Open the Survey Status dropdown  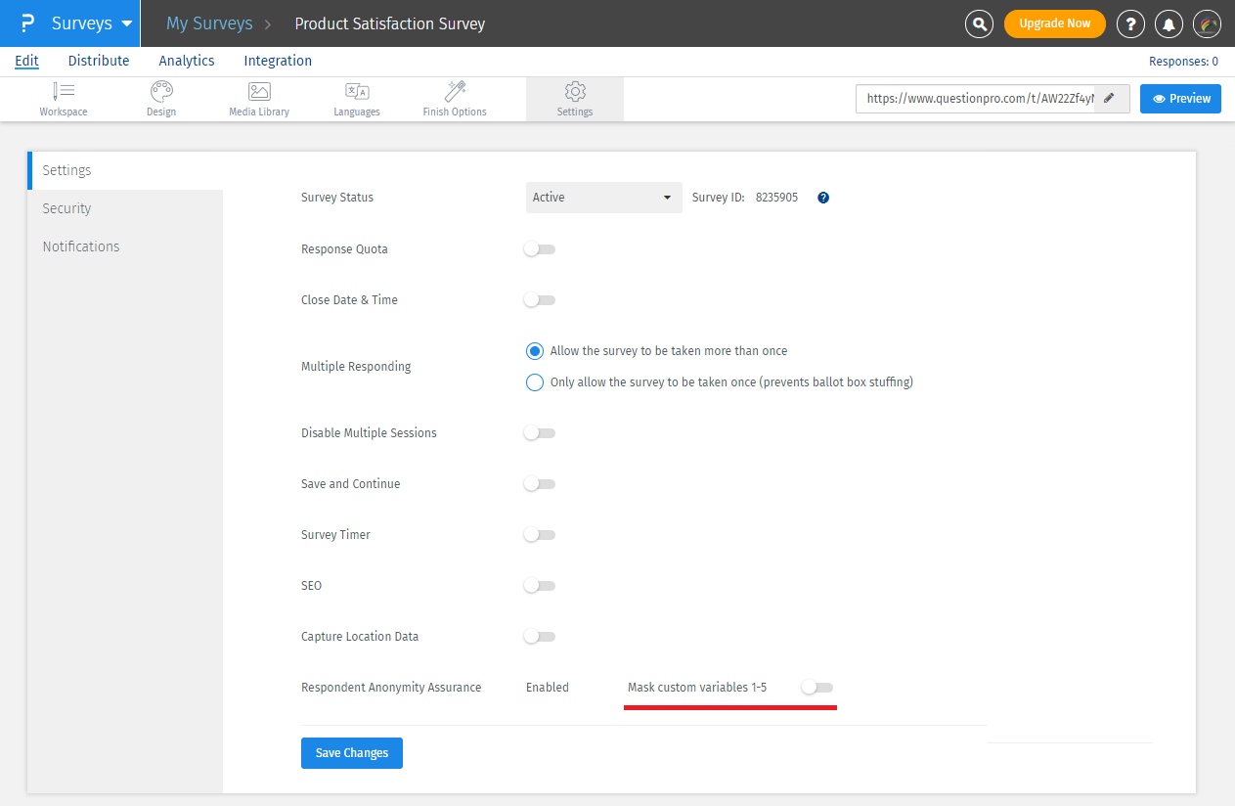[x=603, y=197]
